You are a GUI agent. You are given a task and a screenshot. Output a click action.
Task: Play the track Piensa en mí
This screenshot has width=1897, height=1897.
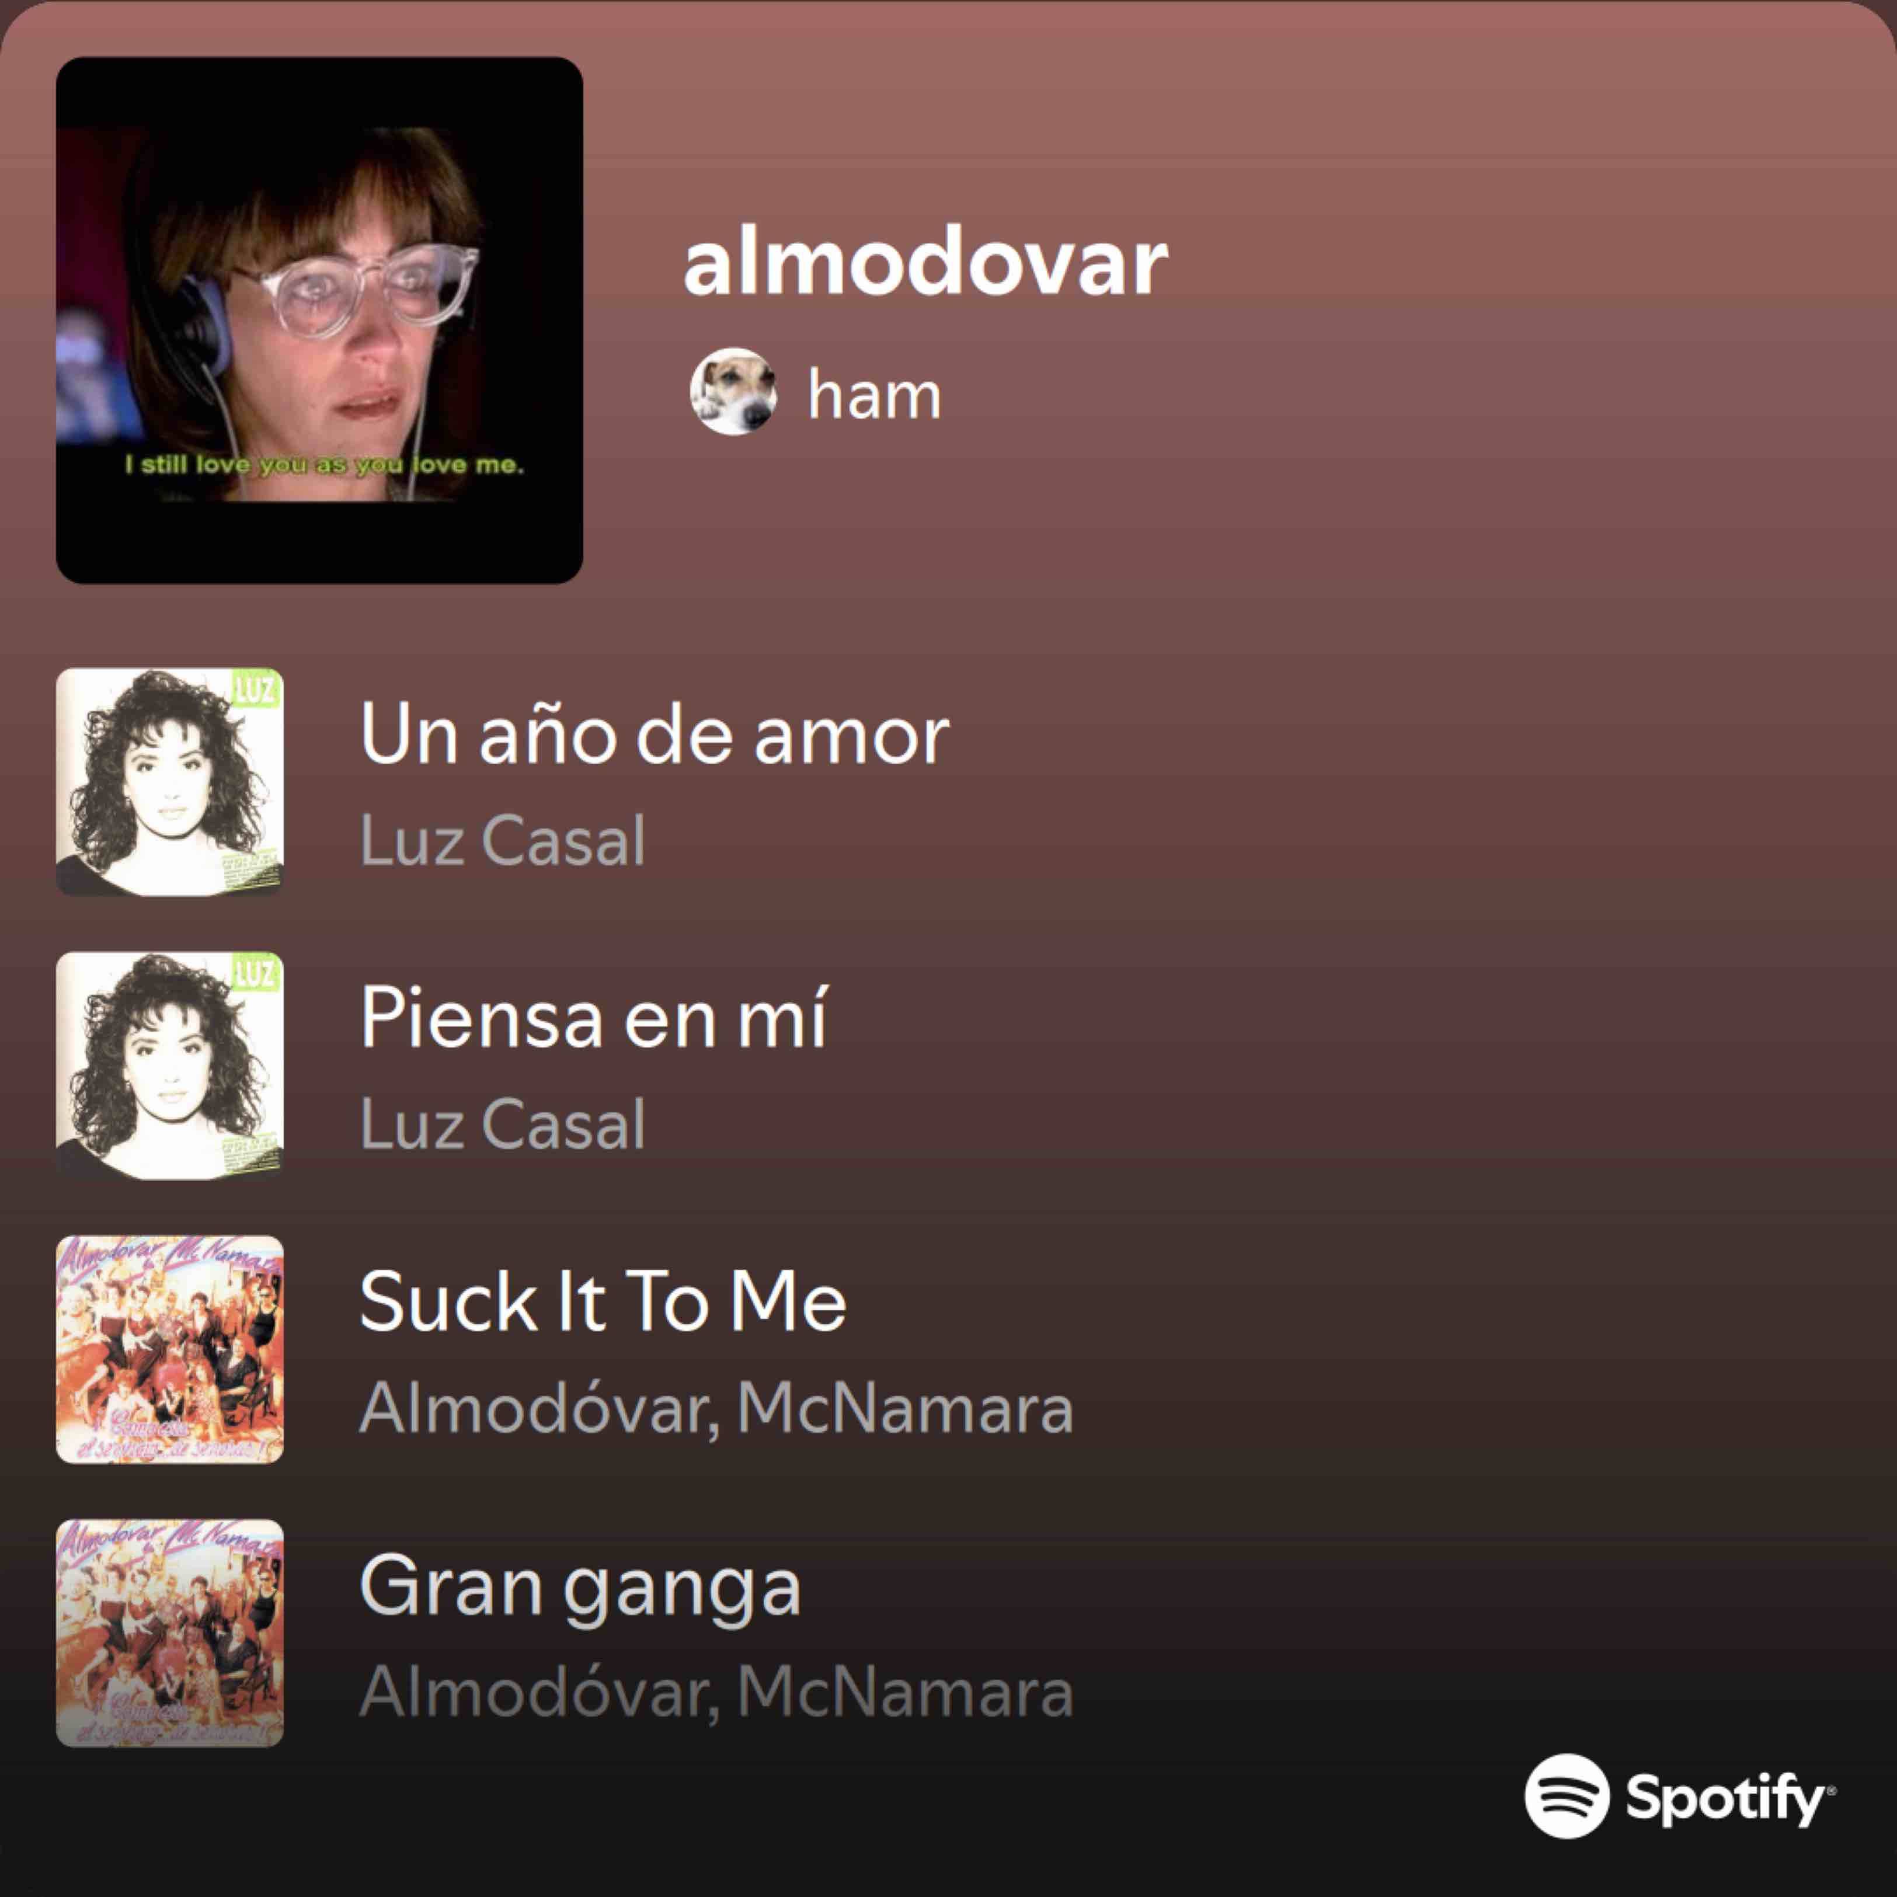click(593, 1017)
